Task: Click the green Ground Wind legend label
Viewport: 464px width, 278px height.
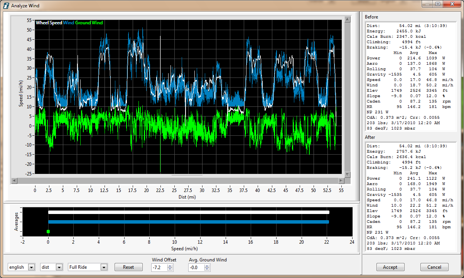Action: click(x=89, y=23)
